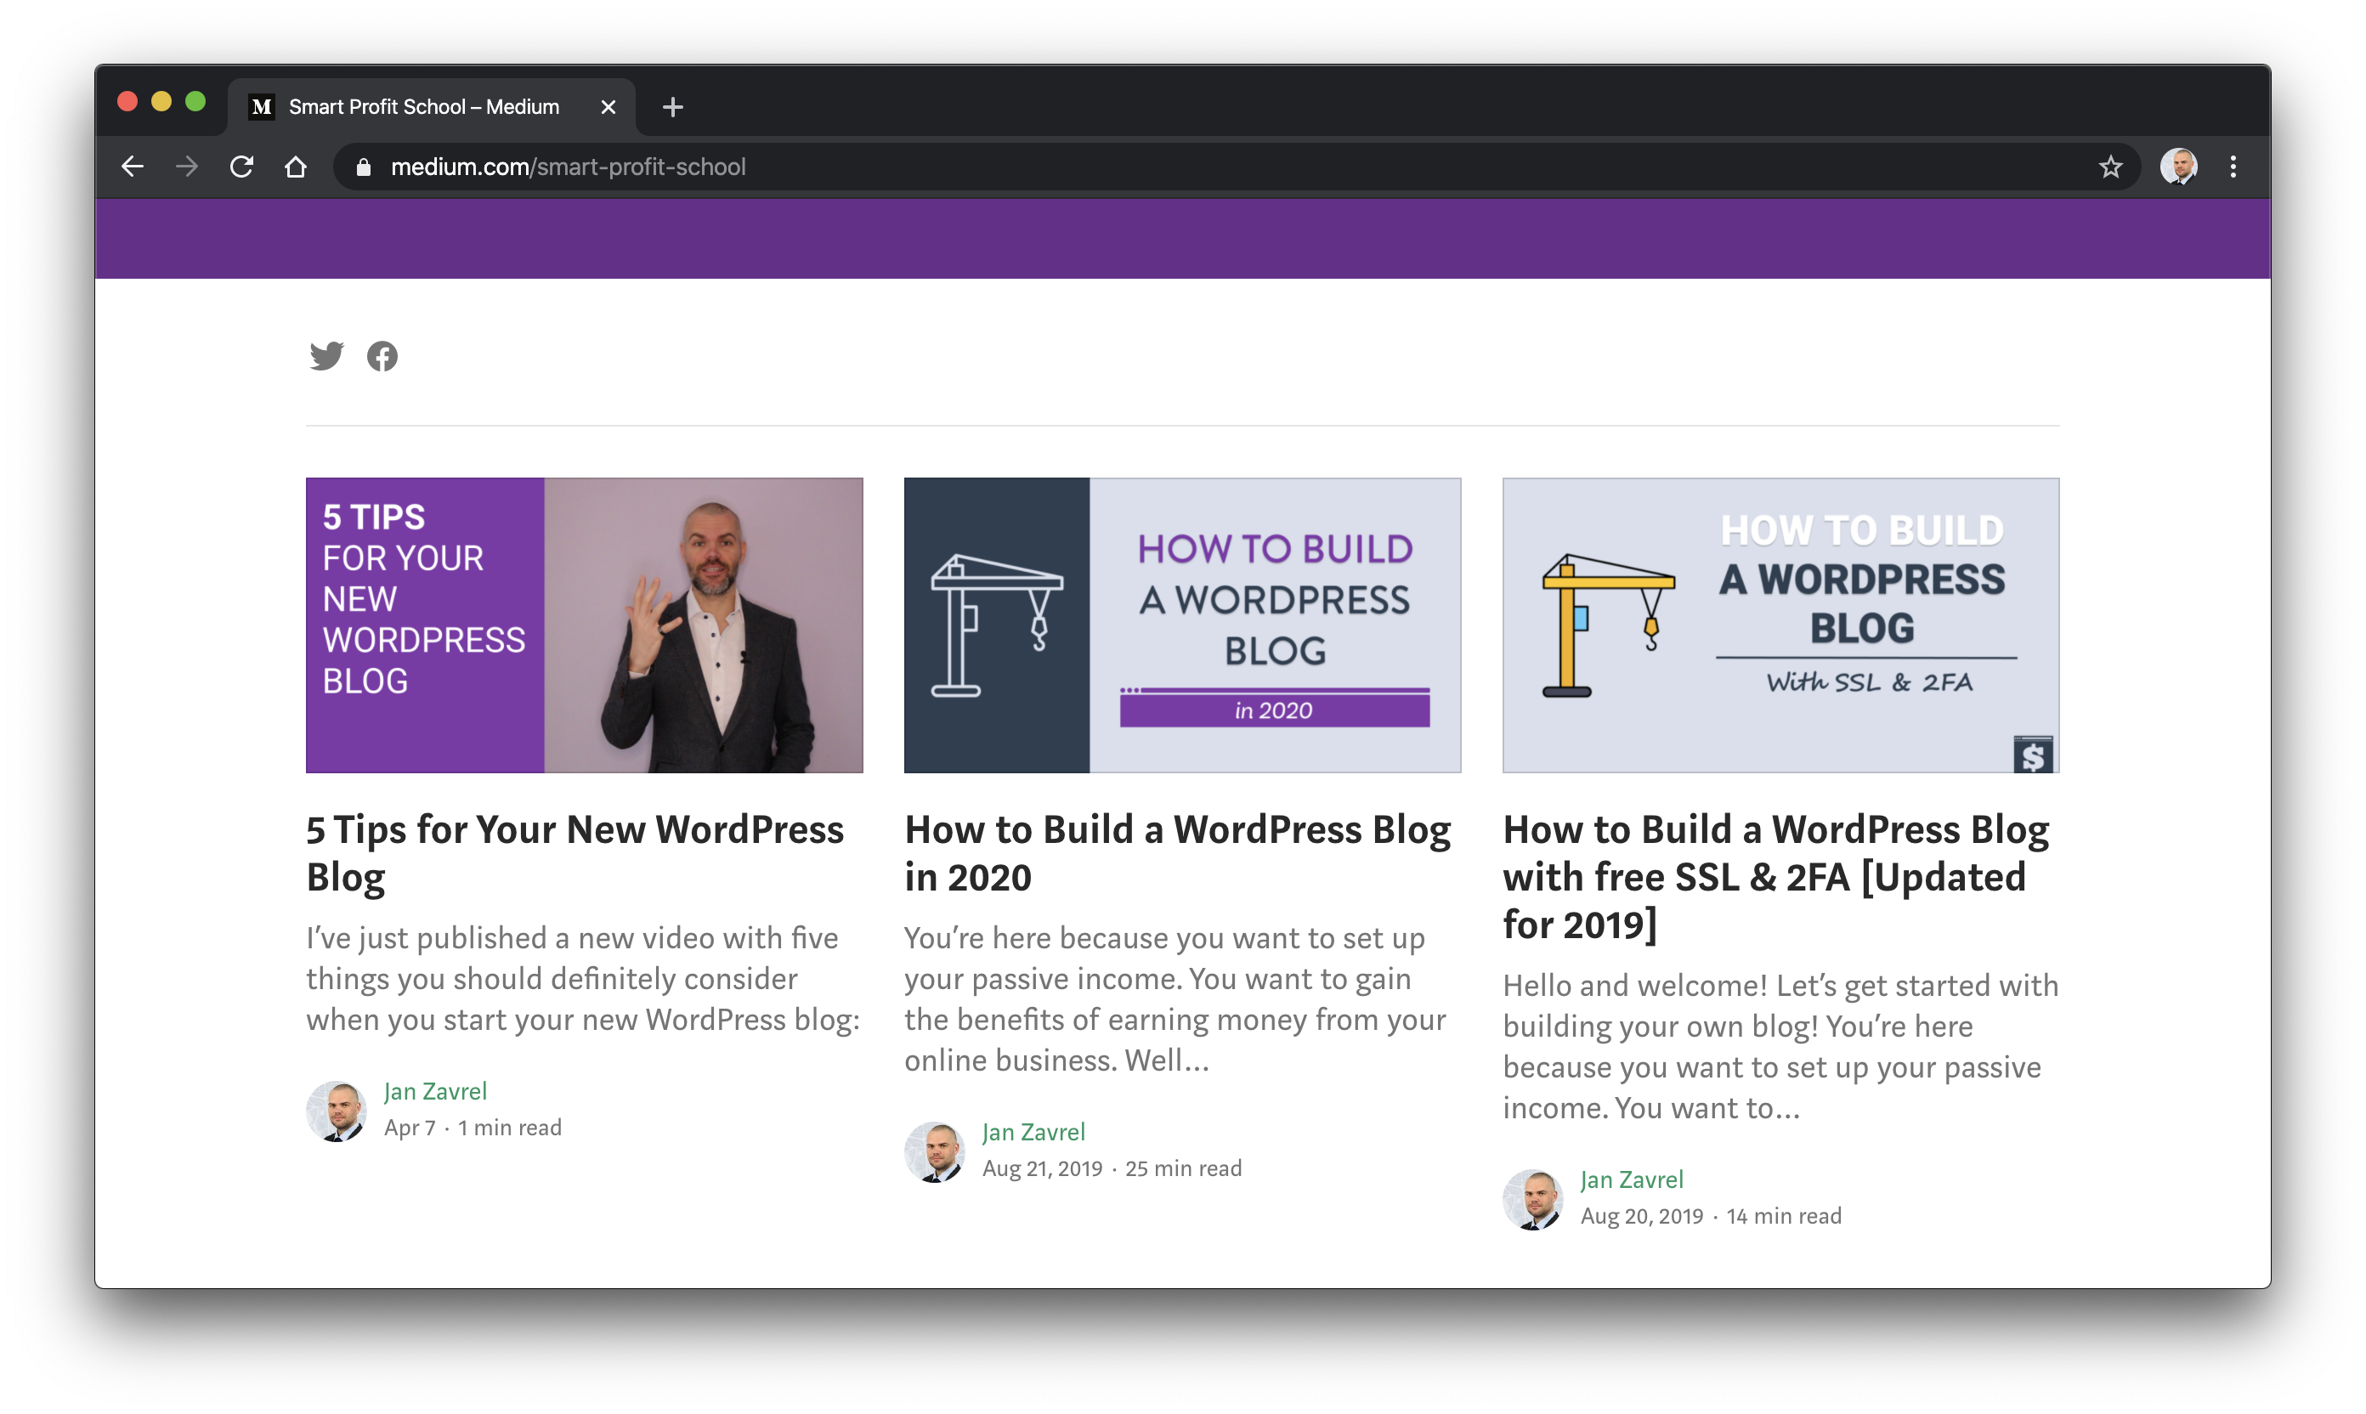This screenshot has height=1414, width=2366.
Task: Click author avatar beside 'Aug 20, 2019'
Action: (1533, 1200)
